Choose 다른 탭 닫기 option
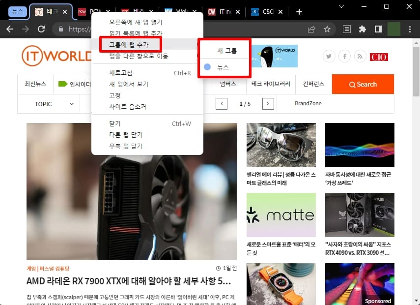Image resolution: width=420 pixels, height=305 pixels. (147, 135)
